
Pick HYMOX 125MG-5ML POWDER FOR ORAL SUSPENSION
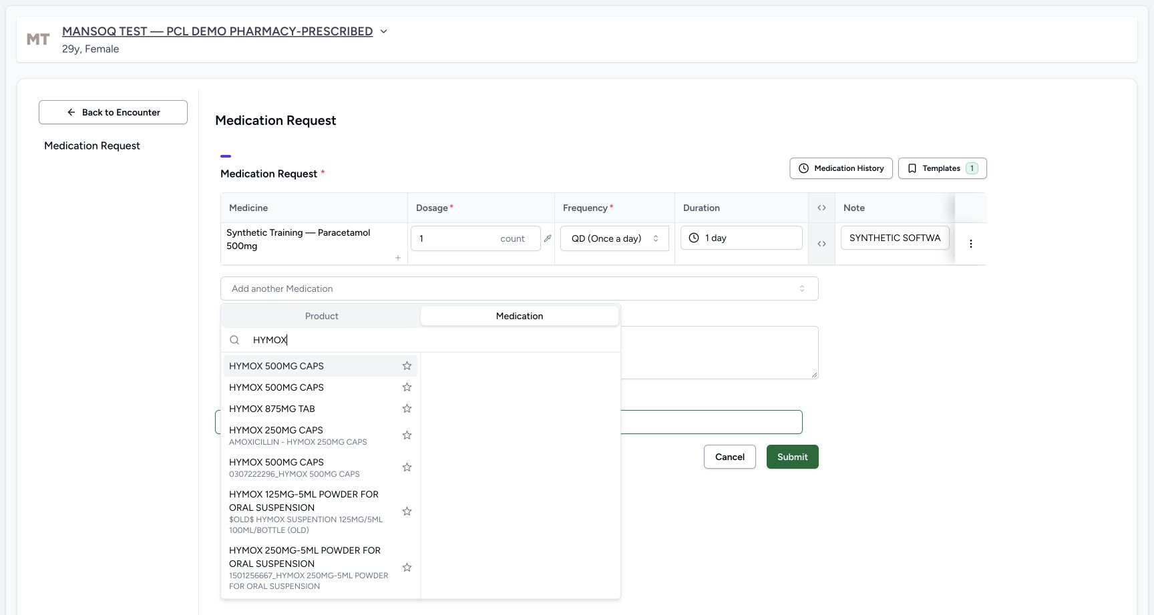pyautogui.click(x=321, y=511)
